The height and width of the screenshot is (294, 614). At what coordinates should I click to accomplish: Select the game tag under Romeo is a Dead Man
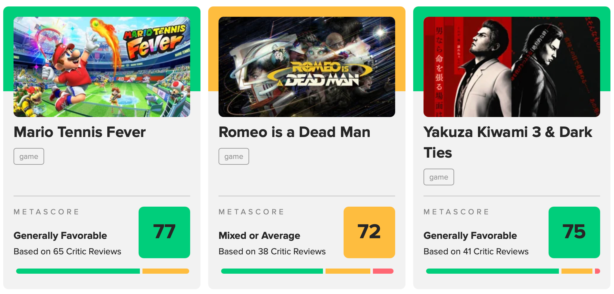click(234, 157)
